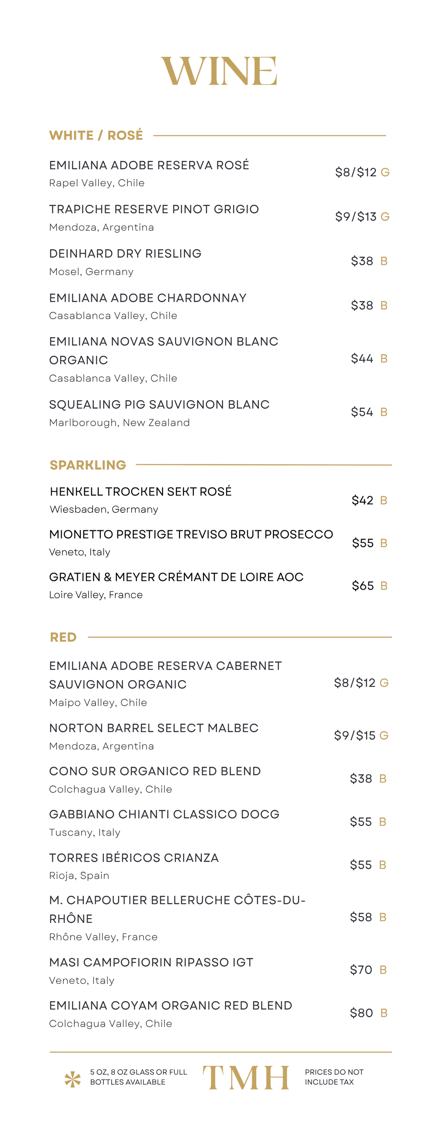This screenshot has height=1141, width=441.
Task: Click the G icon beside $9/$15
Action: coord(384,735)
